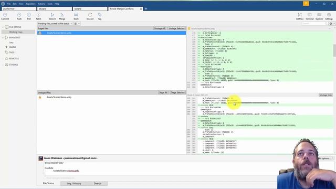Select unstaged Assets/Scenes/demo.unity file row
336x189 pixels.
click(x=111, y=97)
